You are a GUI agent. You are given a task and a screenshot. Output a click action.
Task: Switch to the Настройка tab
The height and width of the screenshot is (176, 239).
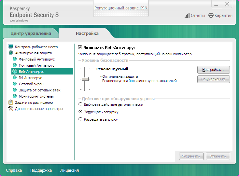point(87,33)
